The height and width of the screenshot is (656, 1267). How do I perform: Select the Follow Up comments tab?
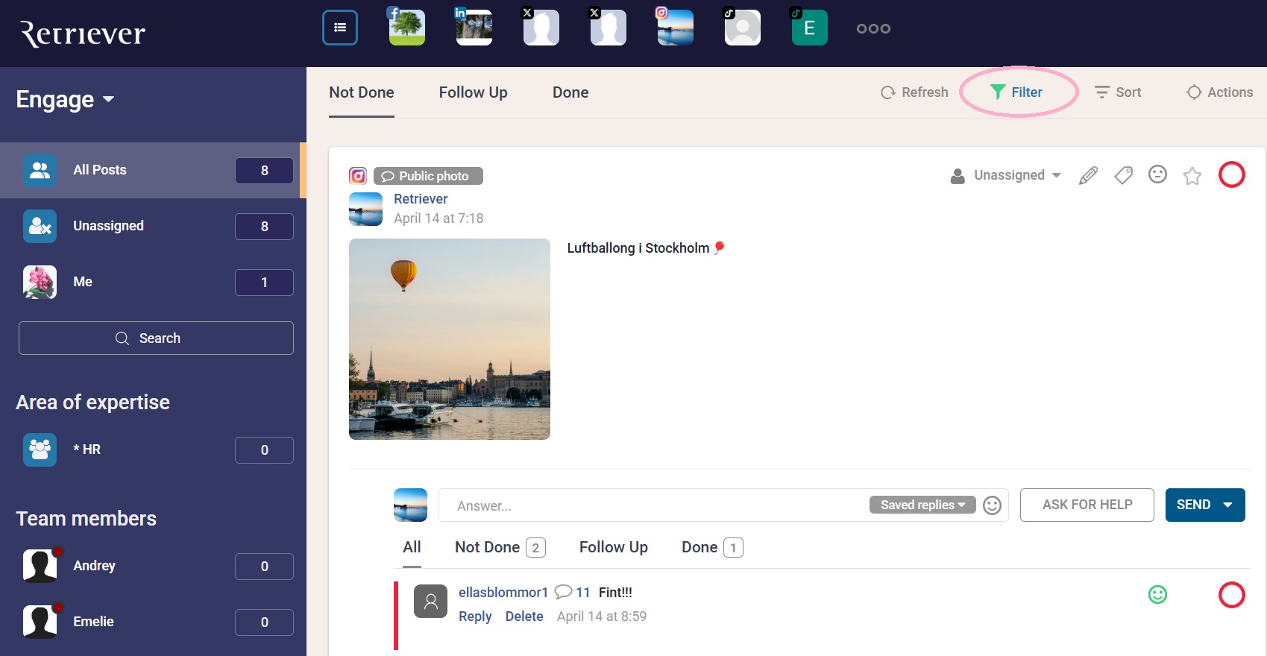(x=614, y=547)
